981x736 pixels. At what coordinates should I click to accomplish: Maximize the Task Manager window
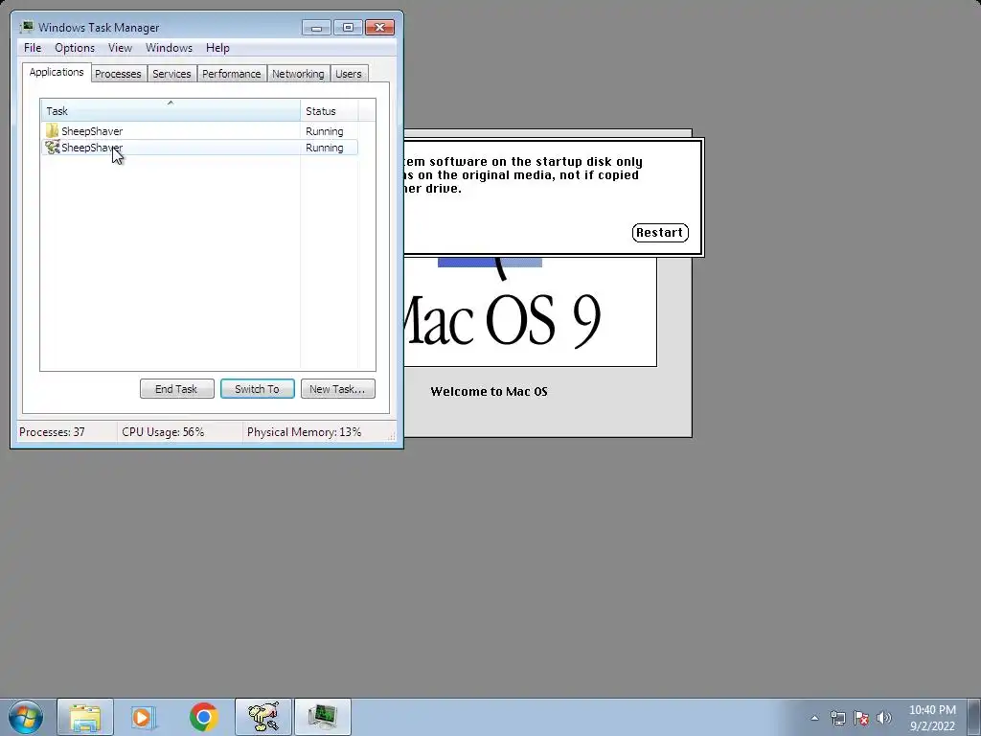point(348,28)
